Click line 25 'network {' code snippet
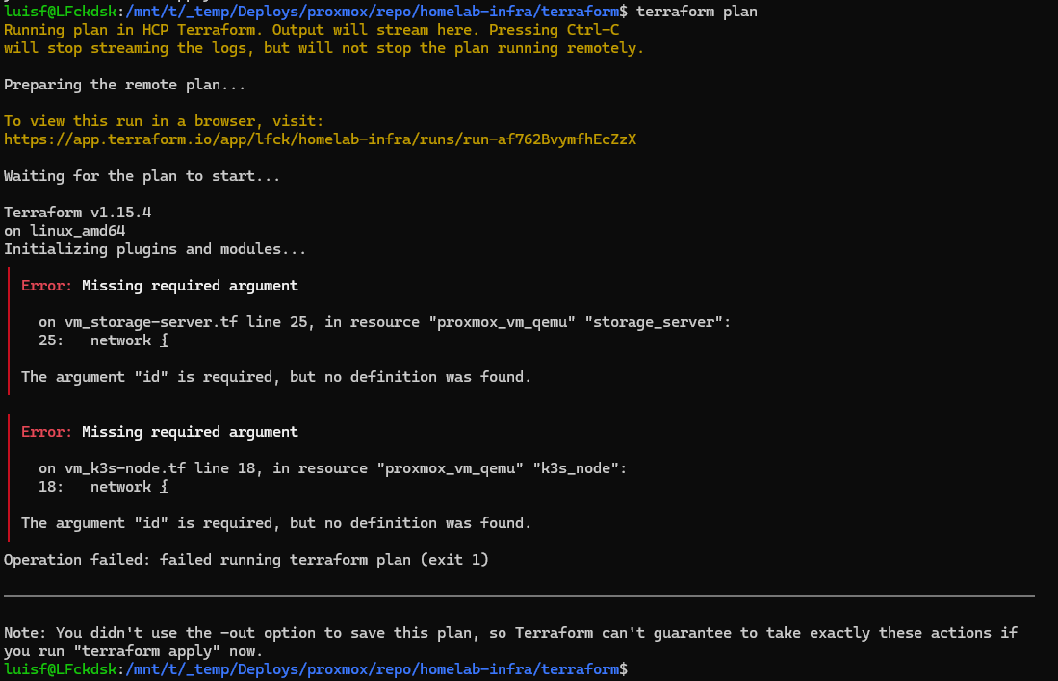Image resolution: width=1058 pixels, height=681 pixels. [x=129, y=340]
